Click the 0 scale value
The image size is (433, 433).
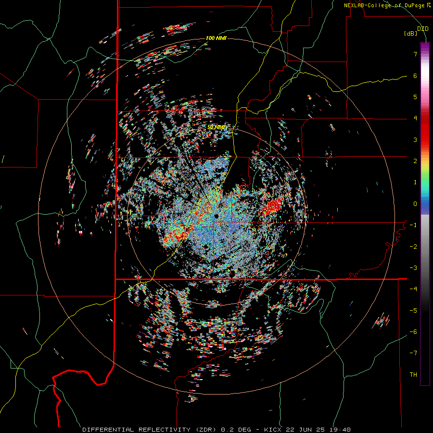tap(415, 204)
